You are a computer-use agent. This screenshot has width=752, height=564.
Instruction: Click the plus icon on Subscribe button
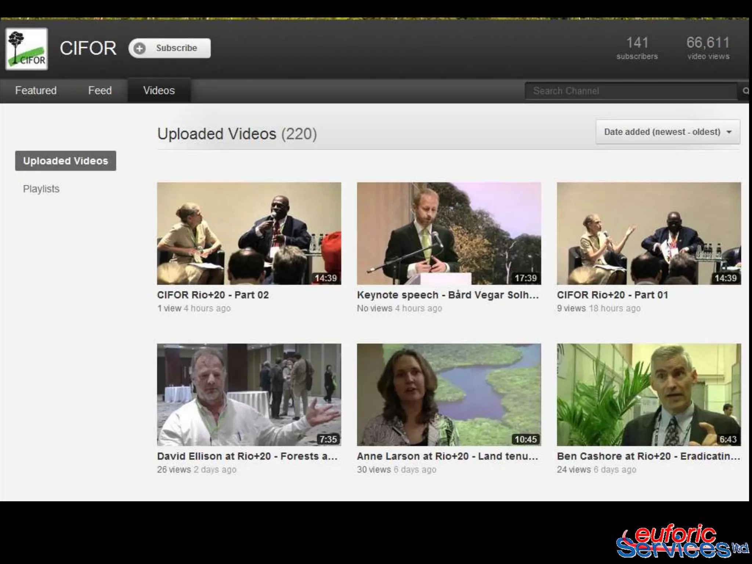click(140, 48)
